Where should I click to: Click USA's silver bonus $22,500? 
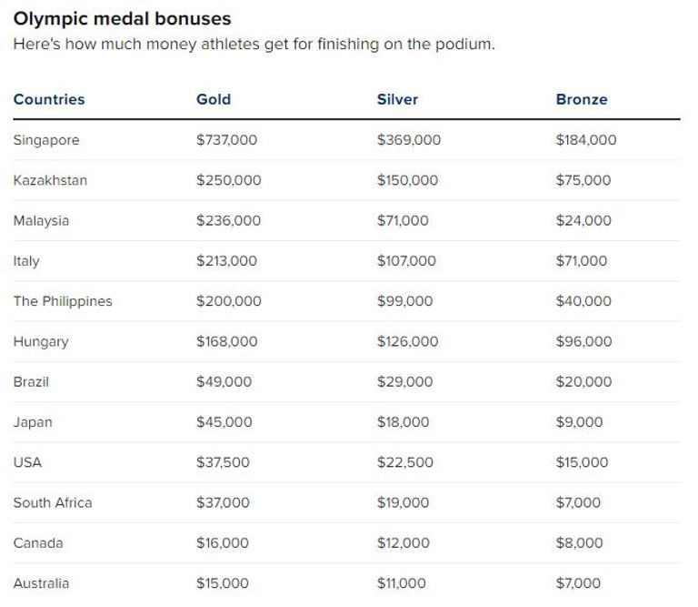click(404, 462)
